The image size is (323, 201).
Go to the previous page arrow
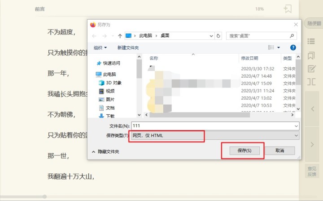click(x=312, y=109)
